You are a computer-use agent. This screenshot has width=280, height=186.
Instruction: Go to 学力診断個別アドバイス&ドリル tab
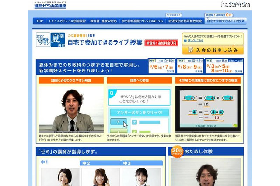(142, 21)
